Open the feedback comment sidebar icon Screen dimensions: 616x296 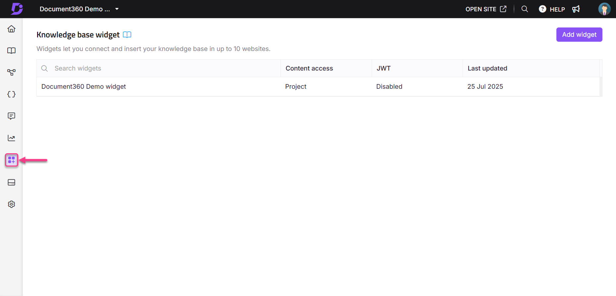[12, 116]
